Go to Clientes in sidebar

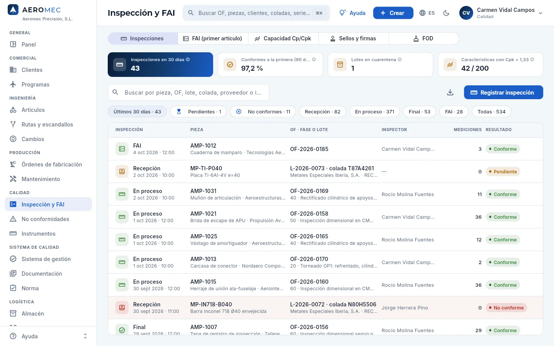pyautogui.click(x=48, y=70)
